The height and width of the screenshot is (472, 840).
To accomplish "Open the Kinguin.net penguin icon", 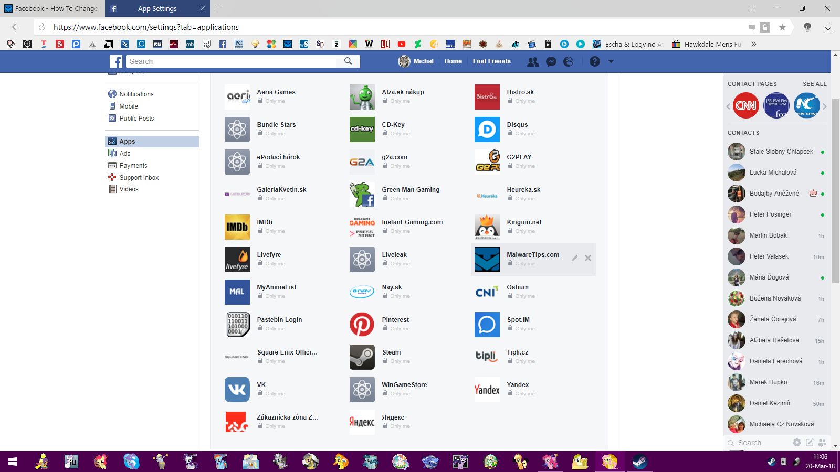I will 487,227.
